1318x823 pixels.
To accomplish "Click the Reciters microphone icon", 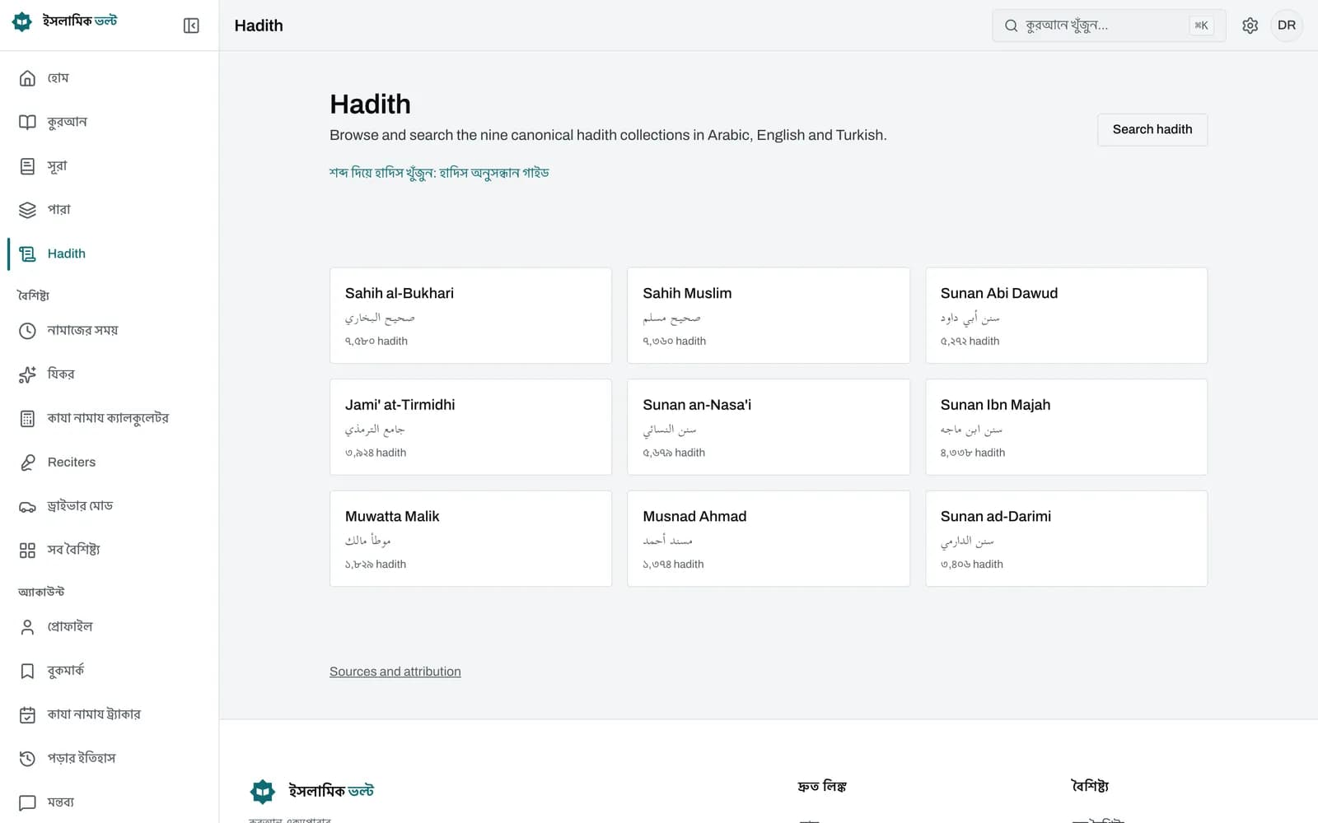I will coord(27,463).
